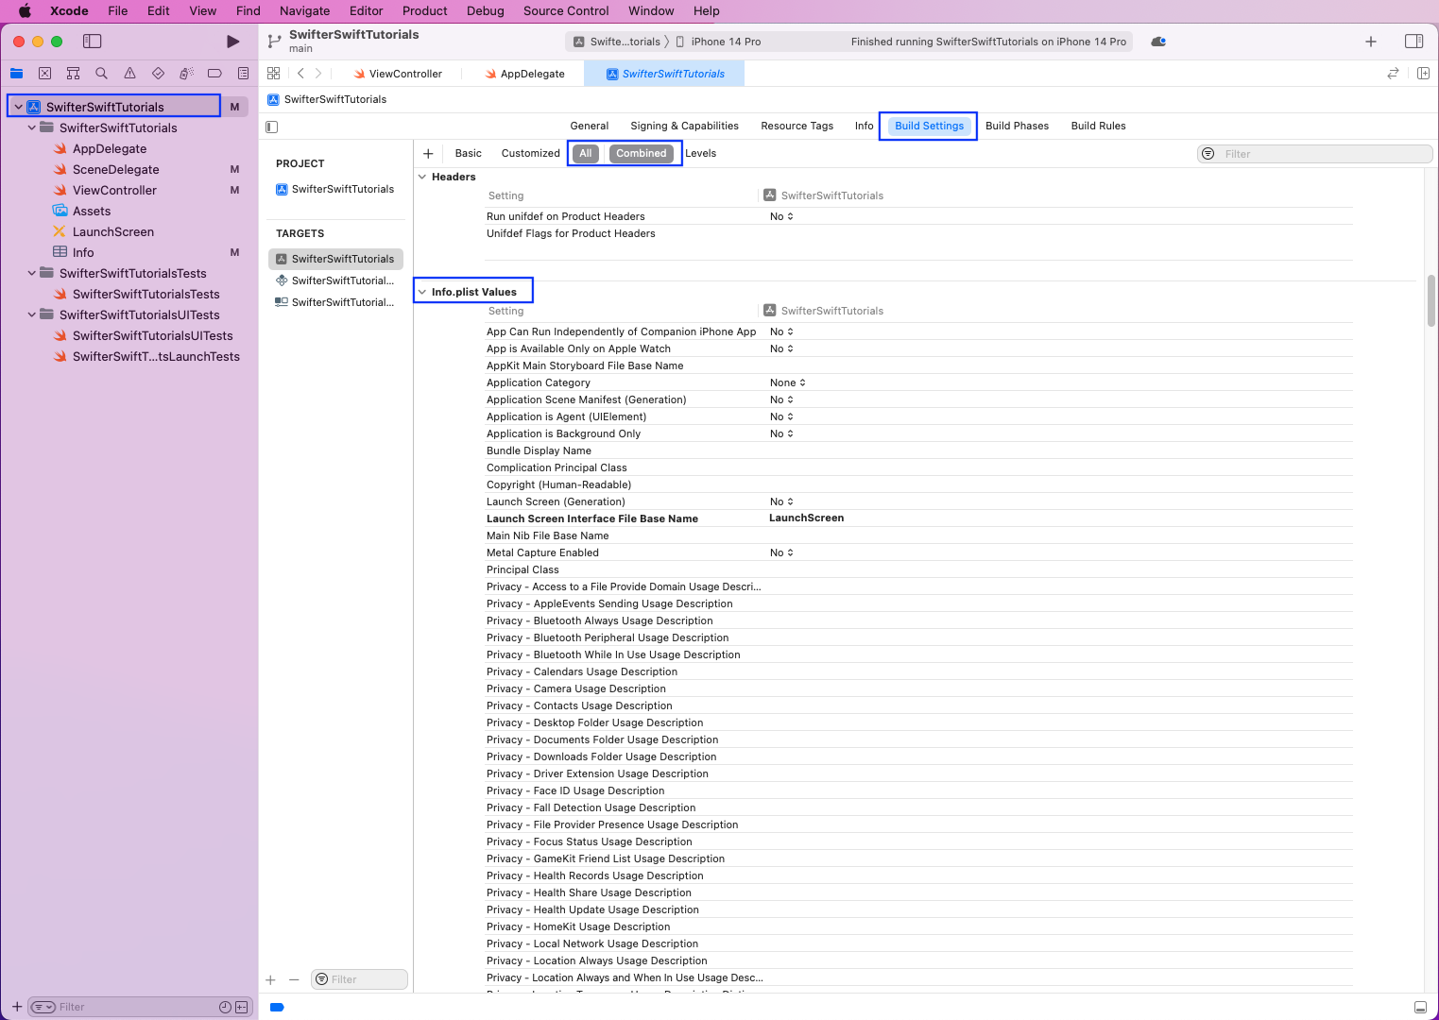The height and width of the screenshot is (1020, 1439).
Task: Open the Product menu
Action: click(x=425, y=11)
